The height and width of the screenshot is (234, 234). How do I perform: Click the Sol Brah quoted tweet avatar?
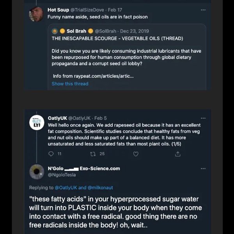tap(55, 31)
